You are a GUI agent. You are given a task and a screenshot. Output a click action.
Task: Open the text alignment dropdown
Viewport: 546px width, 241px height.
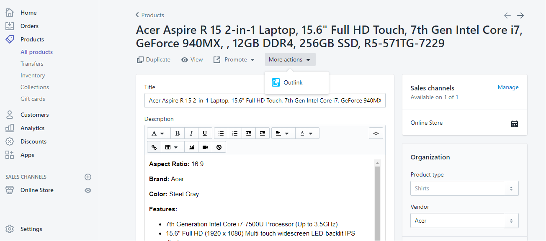(283, 133)
